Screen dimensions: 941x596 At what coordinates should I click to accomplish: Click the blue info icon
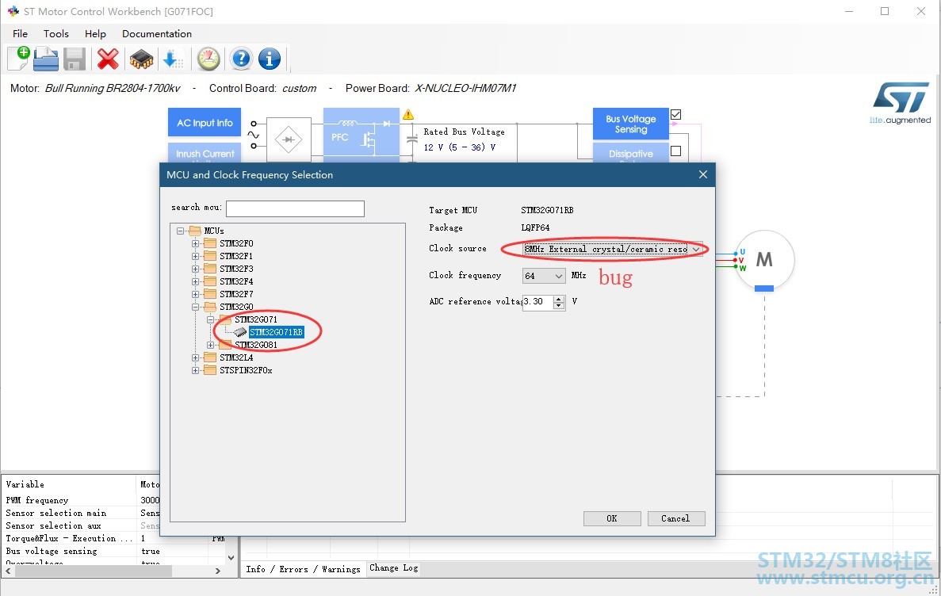(x=270, y=59)
